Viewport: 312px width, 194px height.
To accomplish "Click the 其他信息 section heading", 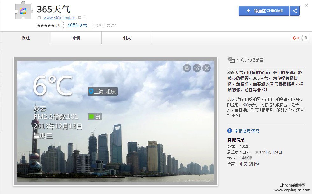I will (x=236, y=140).
